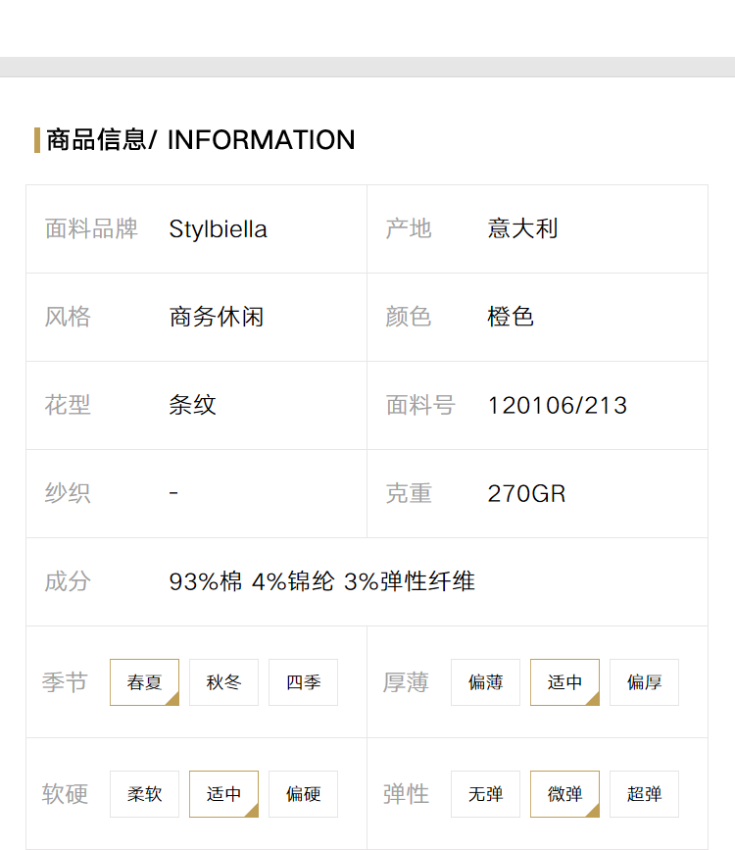The image size is (735, 850).
Task: Click the 商品信息 INFORMATION heading
Action: point(201,140)
